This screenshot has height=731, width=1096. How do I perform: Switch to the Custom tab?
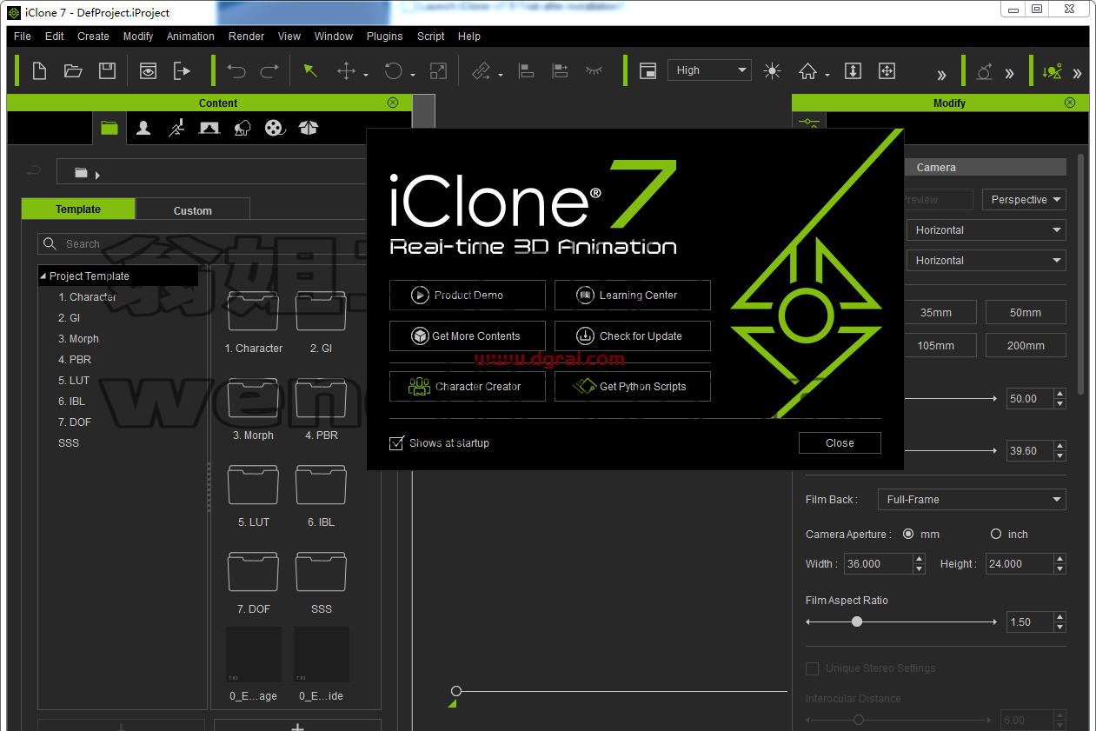pyautogui.click(x=193, y=209)
